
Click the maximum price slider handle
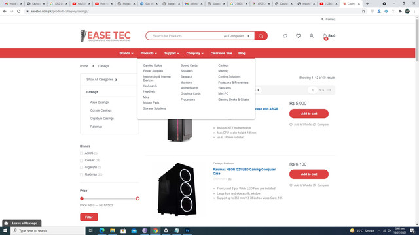coord(137,198)
